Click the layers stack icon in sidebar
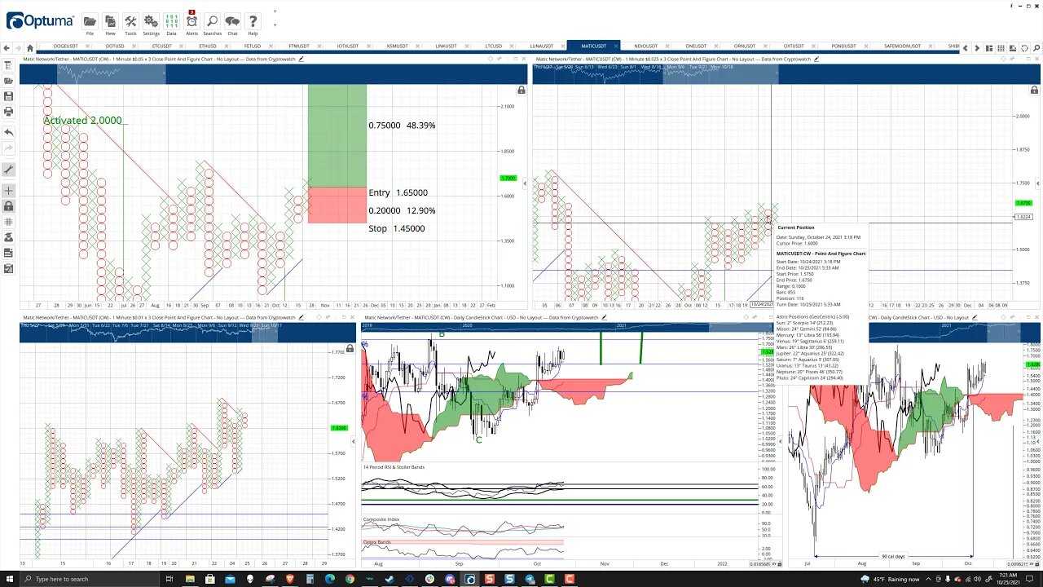Viewport: 1043px width, 587px height. pos(8,237)
